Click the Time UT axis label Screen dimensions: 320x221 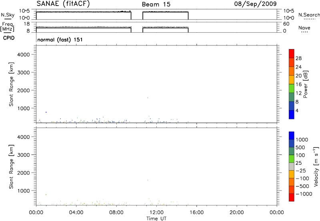[156, 219]
